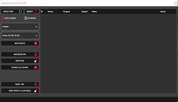Click the eraser icon on Wipe Data
Screen dimensions: 178x102
tap(36, 61)
